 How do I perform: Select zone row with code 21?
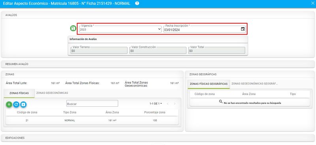pos(92,121)
